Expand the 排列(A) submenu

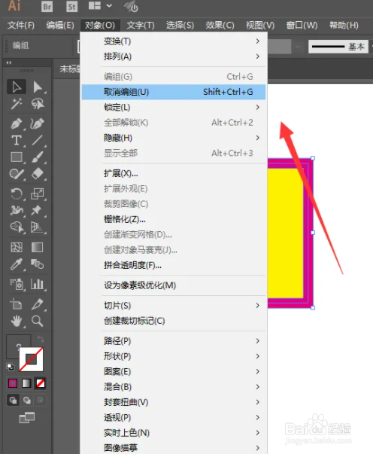pos(173,56)
